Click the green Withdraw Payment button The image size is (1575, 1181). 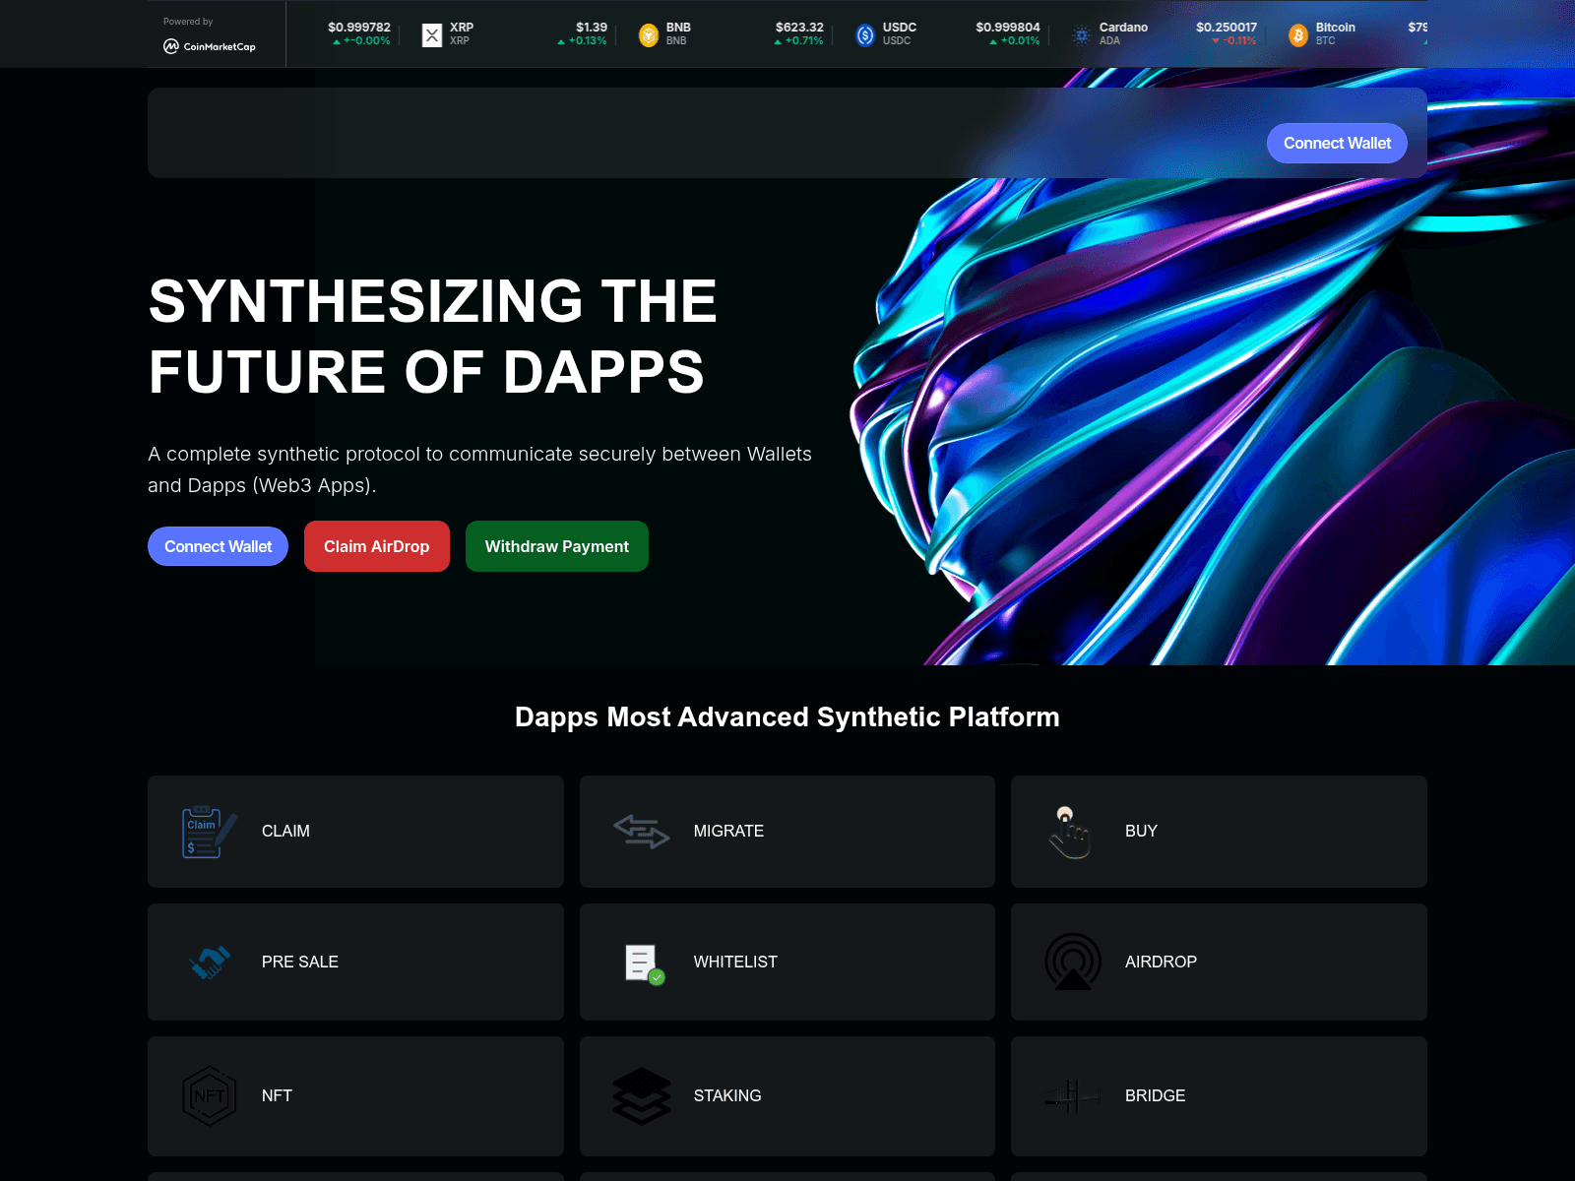point(557,546)
